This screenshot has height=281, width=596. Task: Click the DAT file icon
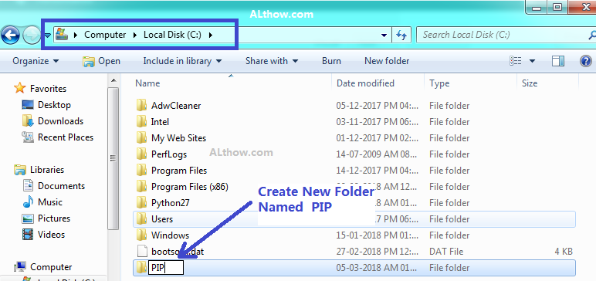tap(141, 252)
